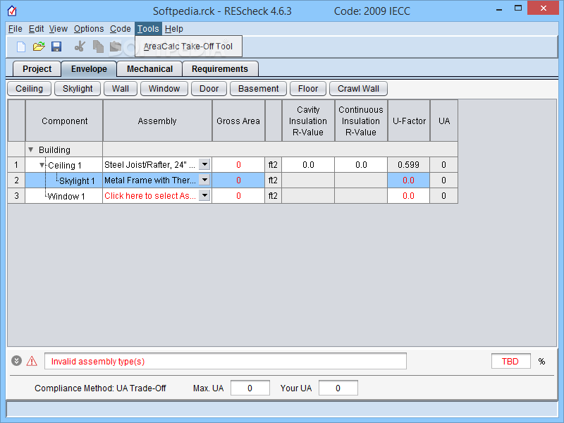Open the Code menu

click(120, 29)
